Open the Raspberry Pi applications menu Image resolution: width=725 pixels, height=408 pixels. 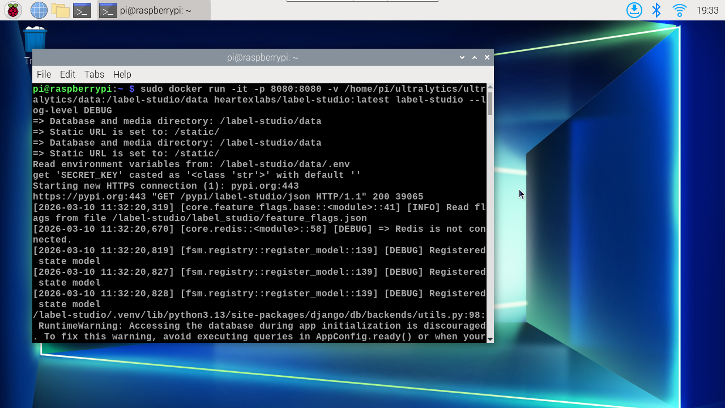click(x=13, y=10)
